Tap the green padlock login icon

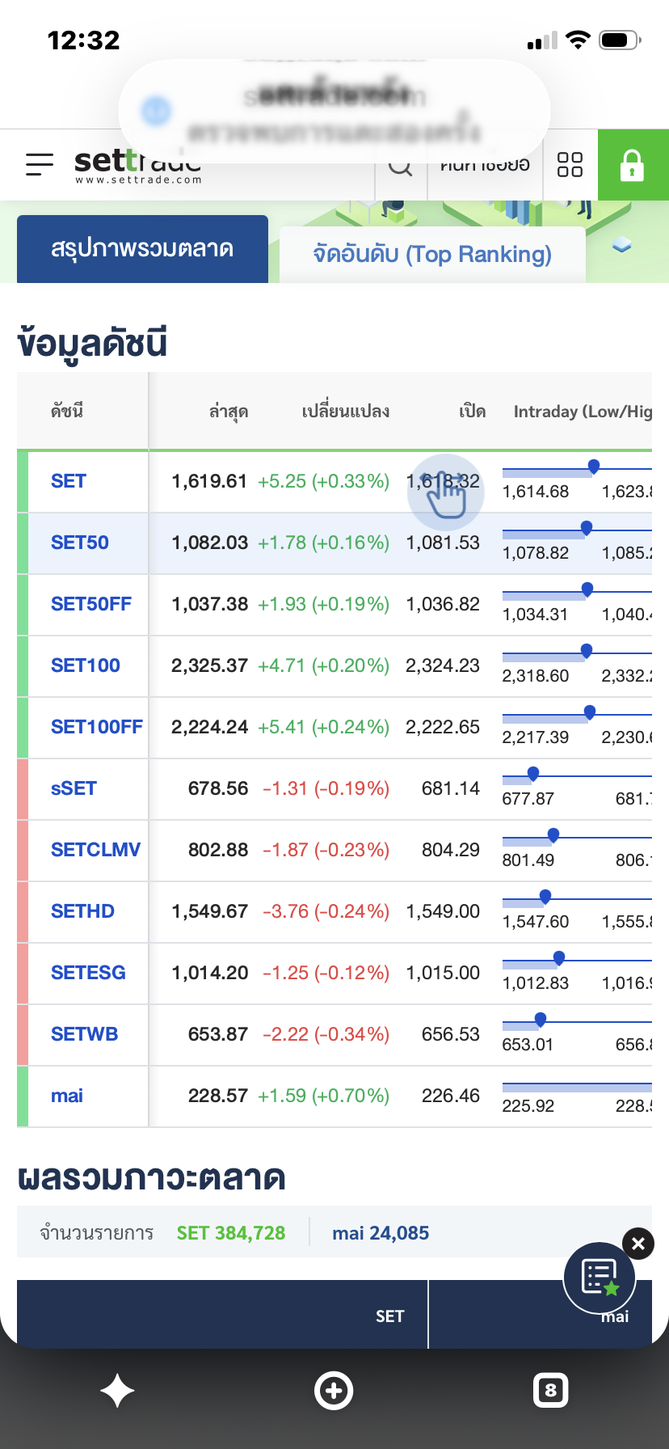pos(633,165)
